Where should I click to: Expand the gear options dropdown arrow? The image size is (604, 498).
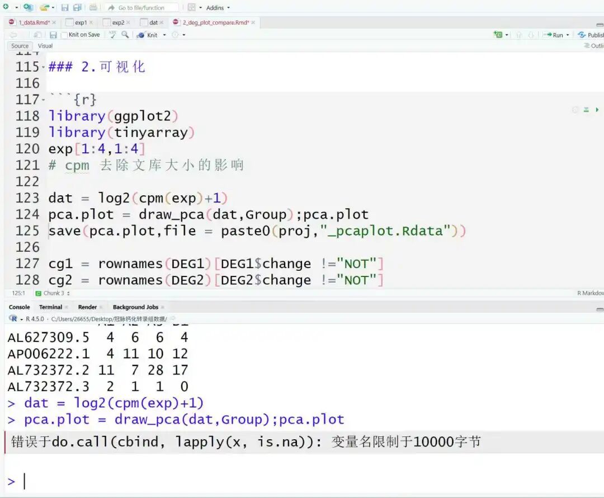[184, 35]
